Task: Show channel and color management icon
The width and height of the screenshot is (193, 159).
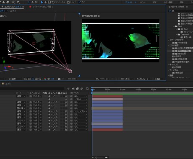Action: [45, 79]
